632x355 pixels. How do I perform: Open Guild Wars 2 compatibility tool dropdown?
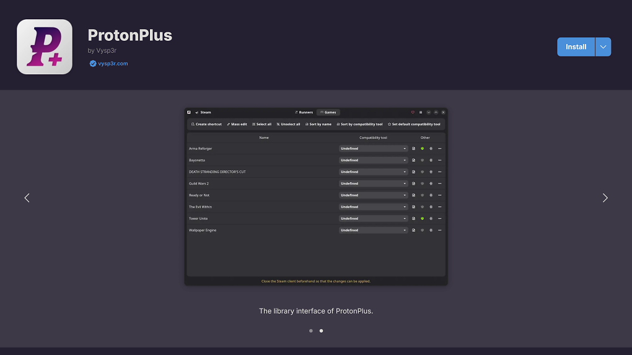(x=373, y=184)
